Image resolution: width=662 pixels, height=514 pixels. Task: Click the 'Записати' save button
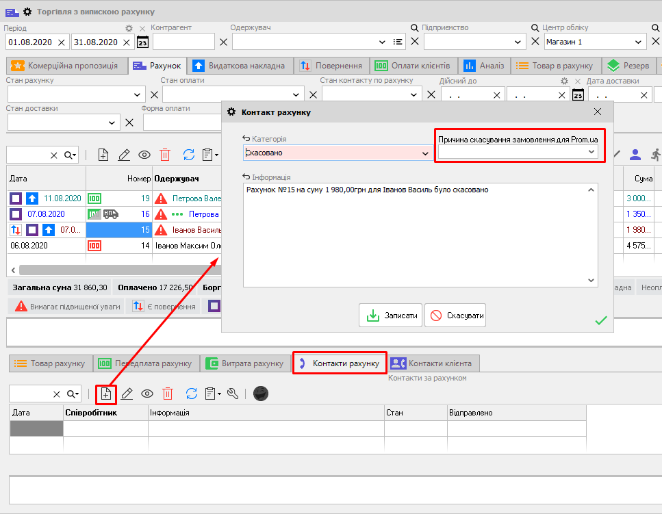click(390, 316)
